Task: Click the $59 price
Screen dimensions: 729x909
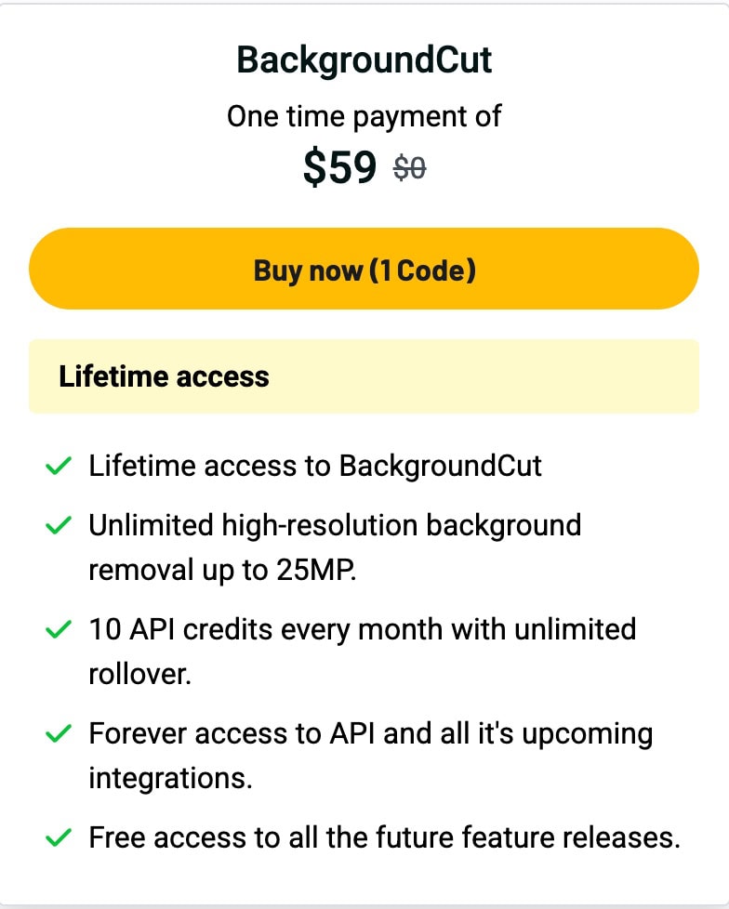Action: point(339,167)
